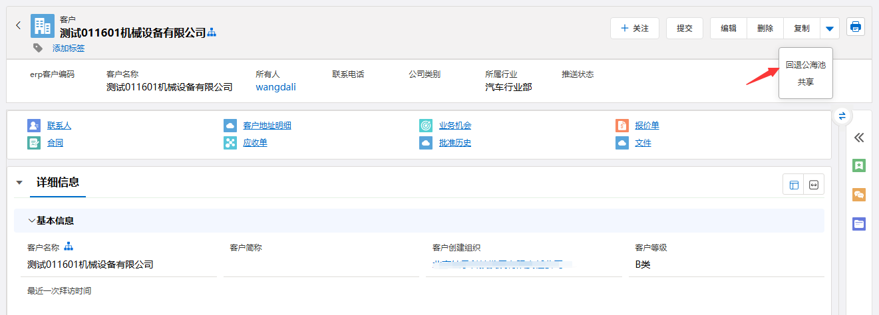The image size is (879, 315).
Task: Click the expand-width icon in 详细信息 header
Action: (x=814, y=185)
